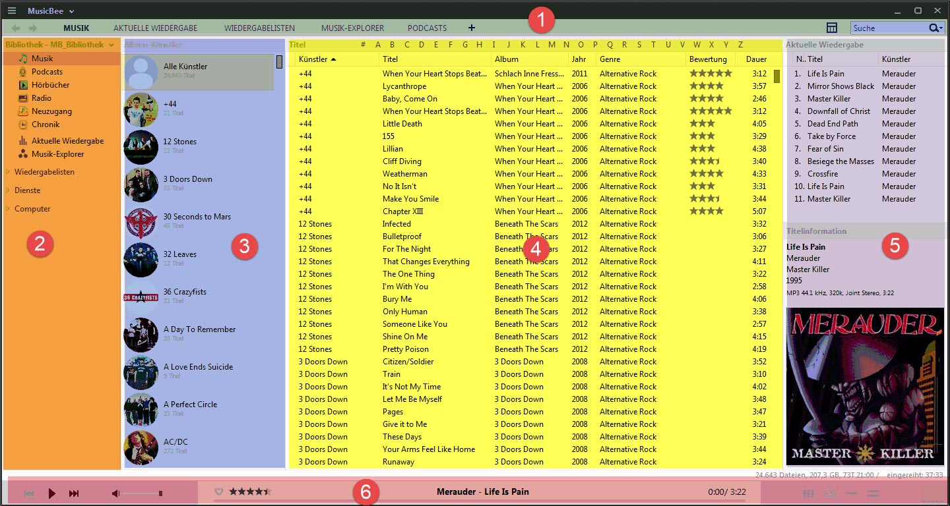Skip to the previous track
Viewport: 950px width, 506px height.
coord(30,493)
